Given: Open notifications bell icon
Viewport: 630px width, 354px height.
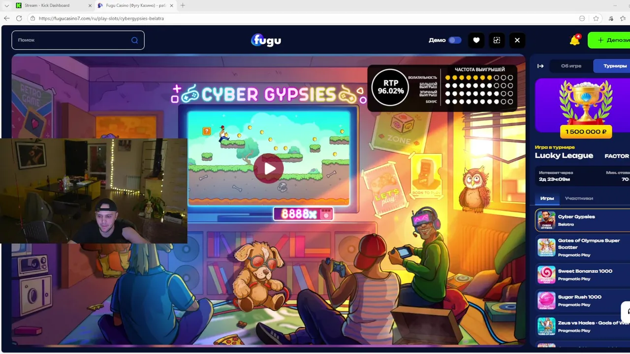Looking at the screenshot, I should [x=575, y=40].
